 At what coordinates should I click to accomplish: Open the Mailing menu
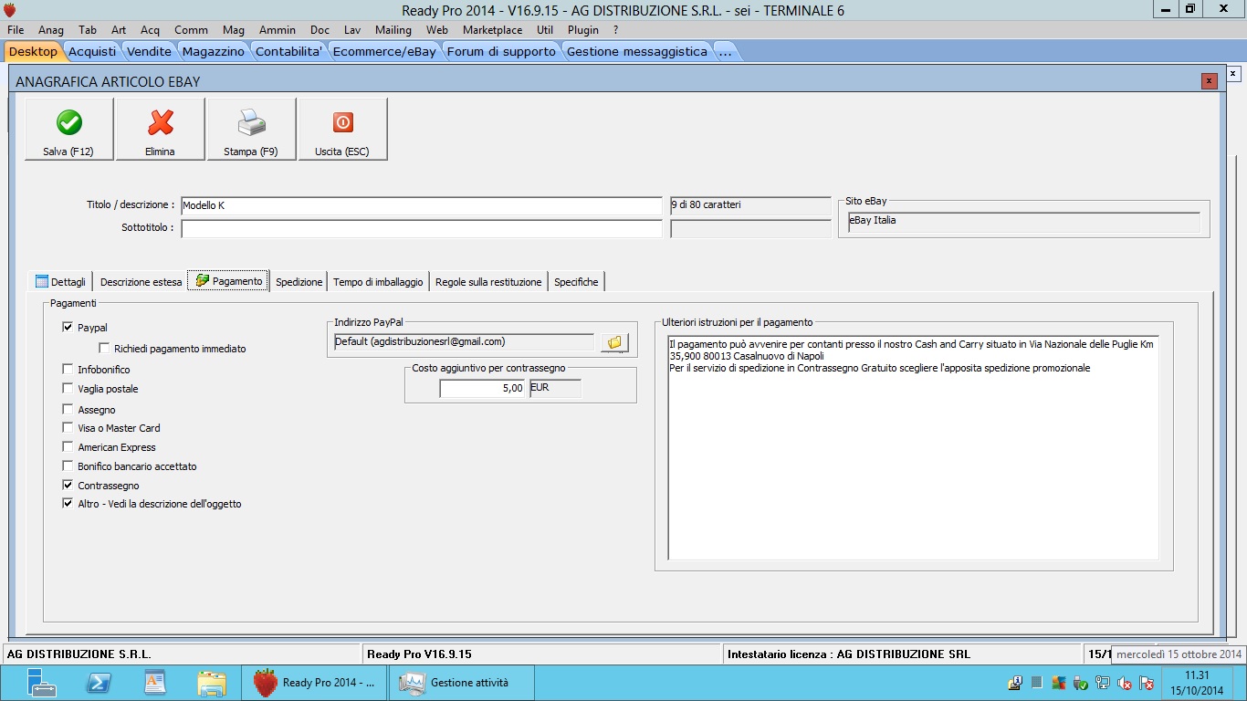pos(393,30)
